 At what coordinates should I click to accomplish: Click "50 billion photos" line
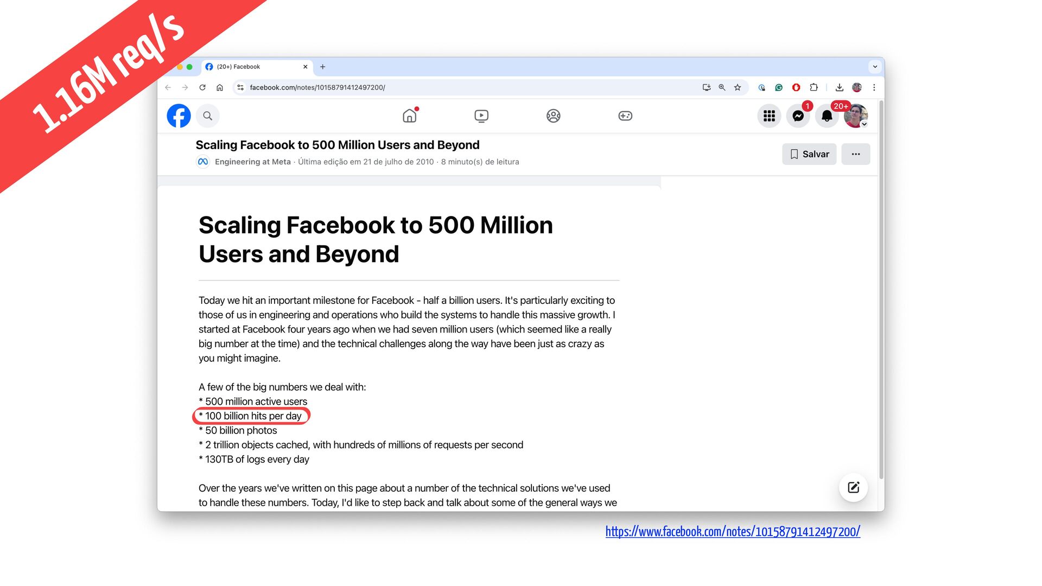coord(238,430)
